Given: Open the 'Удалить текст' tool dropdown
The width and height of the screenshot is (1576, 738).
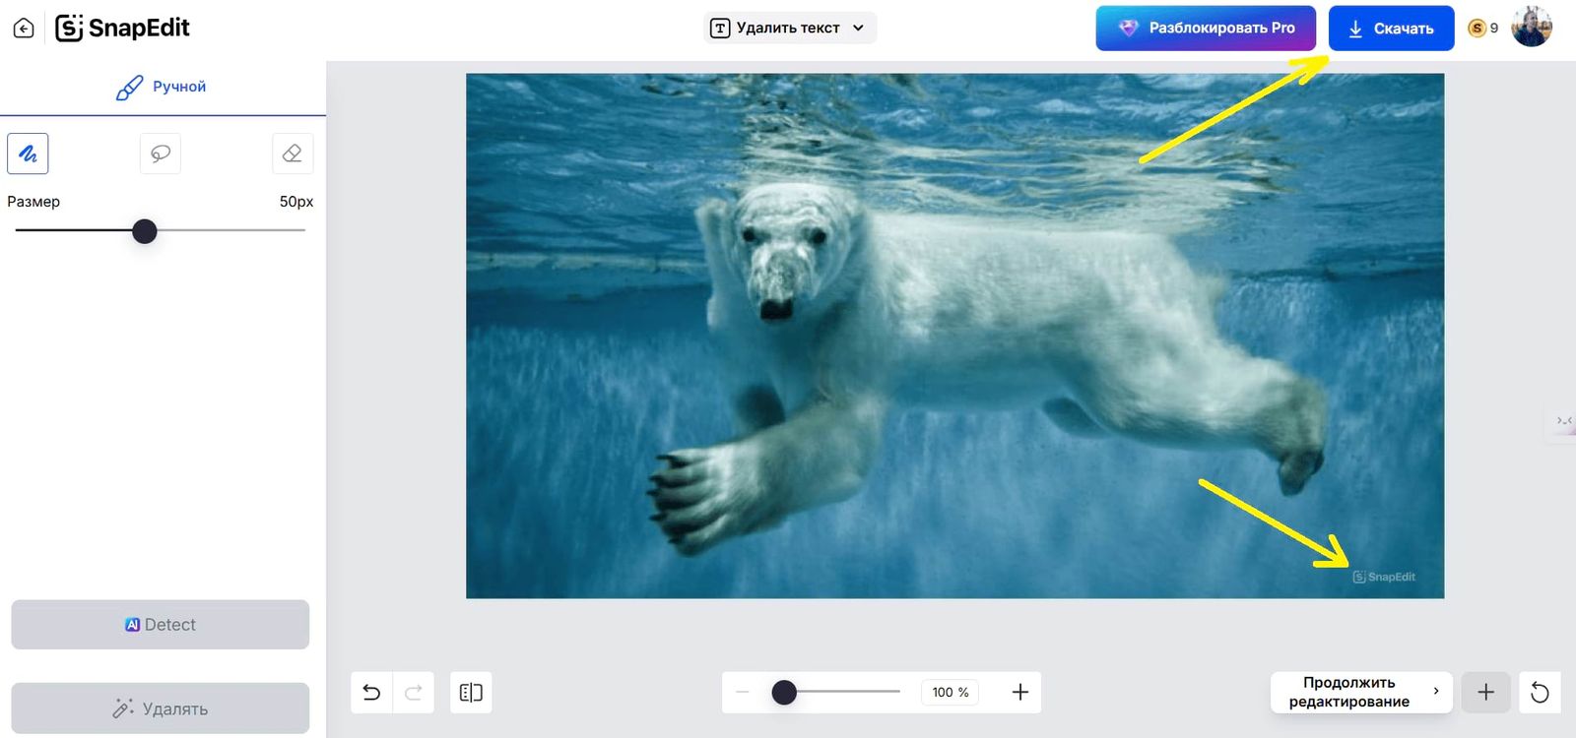Looking at the screenshot, I should [x=791, y=28].
